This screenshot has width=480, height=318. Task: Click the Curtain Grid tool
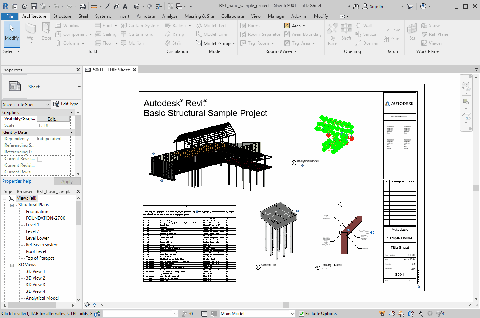click(x=137, y=34)
